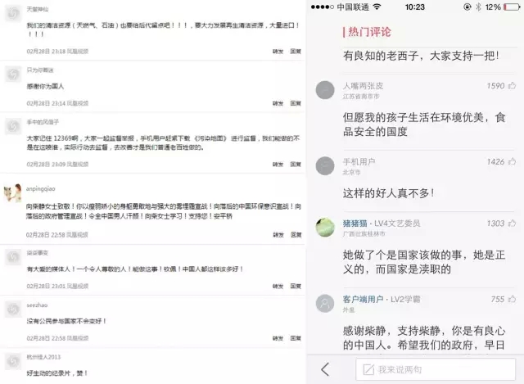Open username 猪猪猫 link
Viewport: 524px width, 384px height.
coord(355,224)
